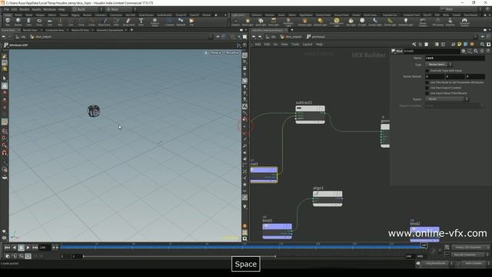
Task: Click the magnifier icon in network toolbar
Action: (x=482, y=45)
